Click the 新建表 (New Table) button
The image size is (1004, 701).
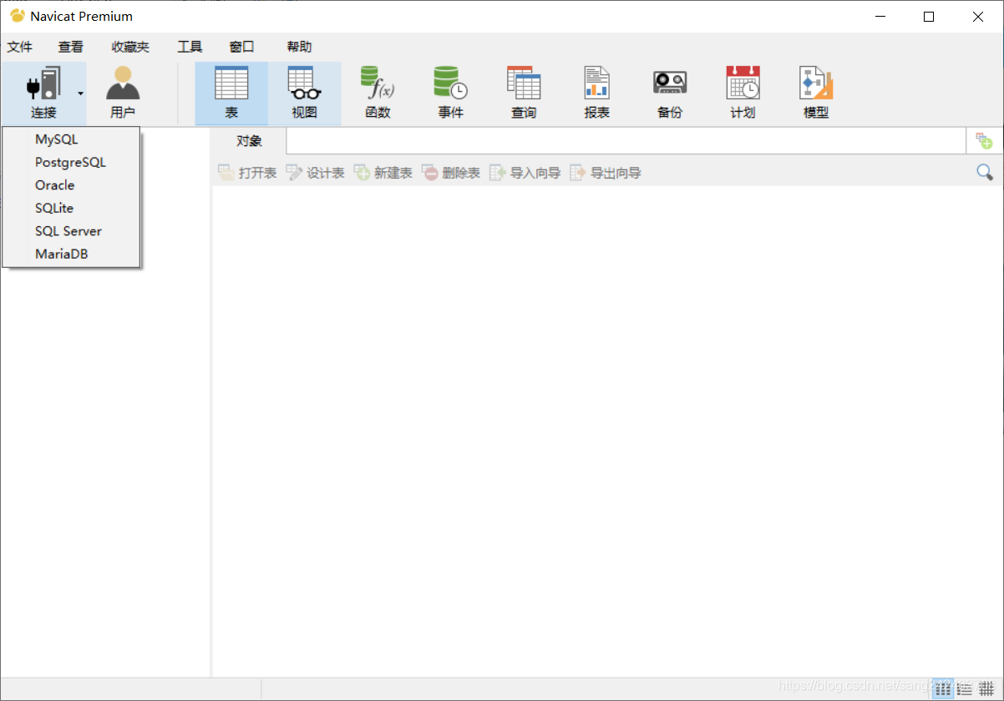383,173
